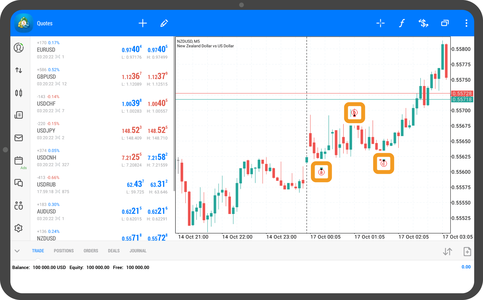Tap the plus icon to add symbol
The image size is (483, 300).
(143, 23)
